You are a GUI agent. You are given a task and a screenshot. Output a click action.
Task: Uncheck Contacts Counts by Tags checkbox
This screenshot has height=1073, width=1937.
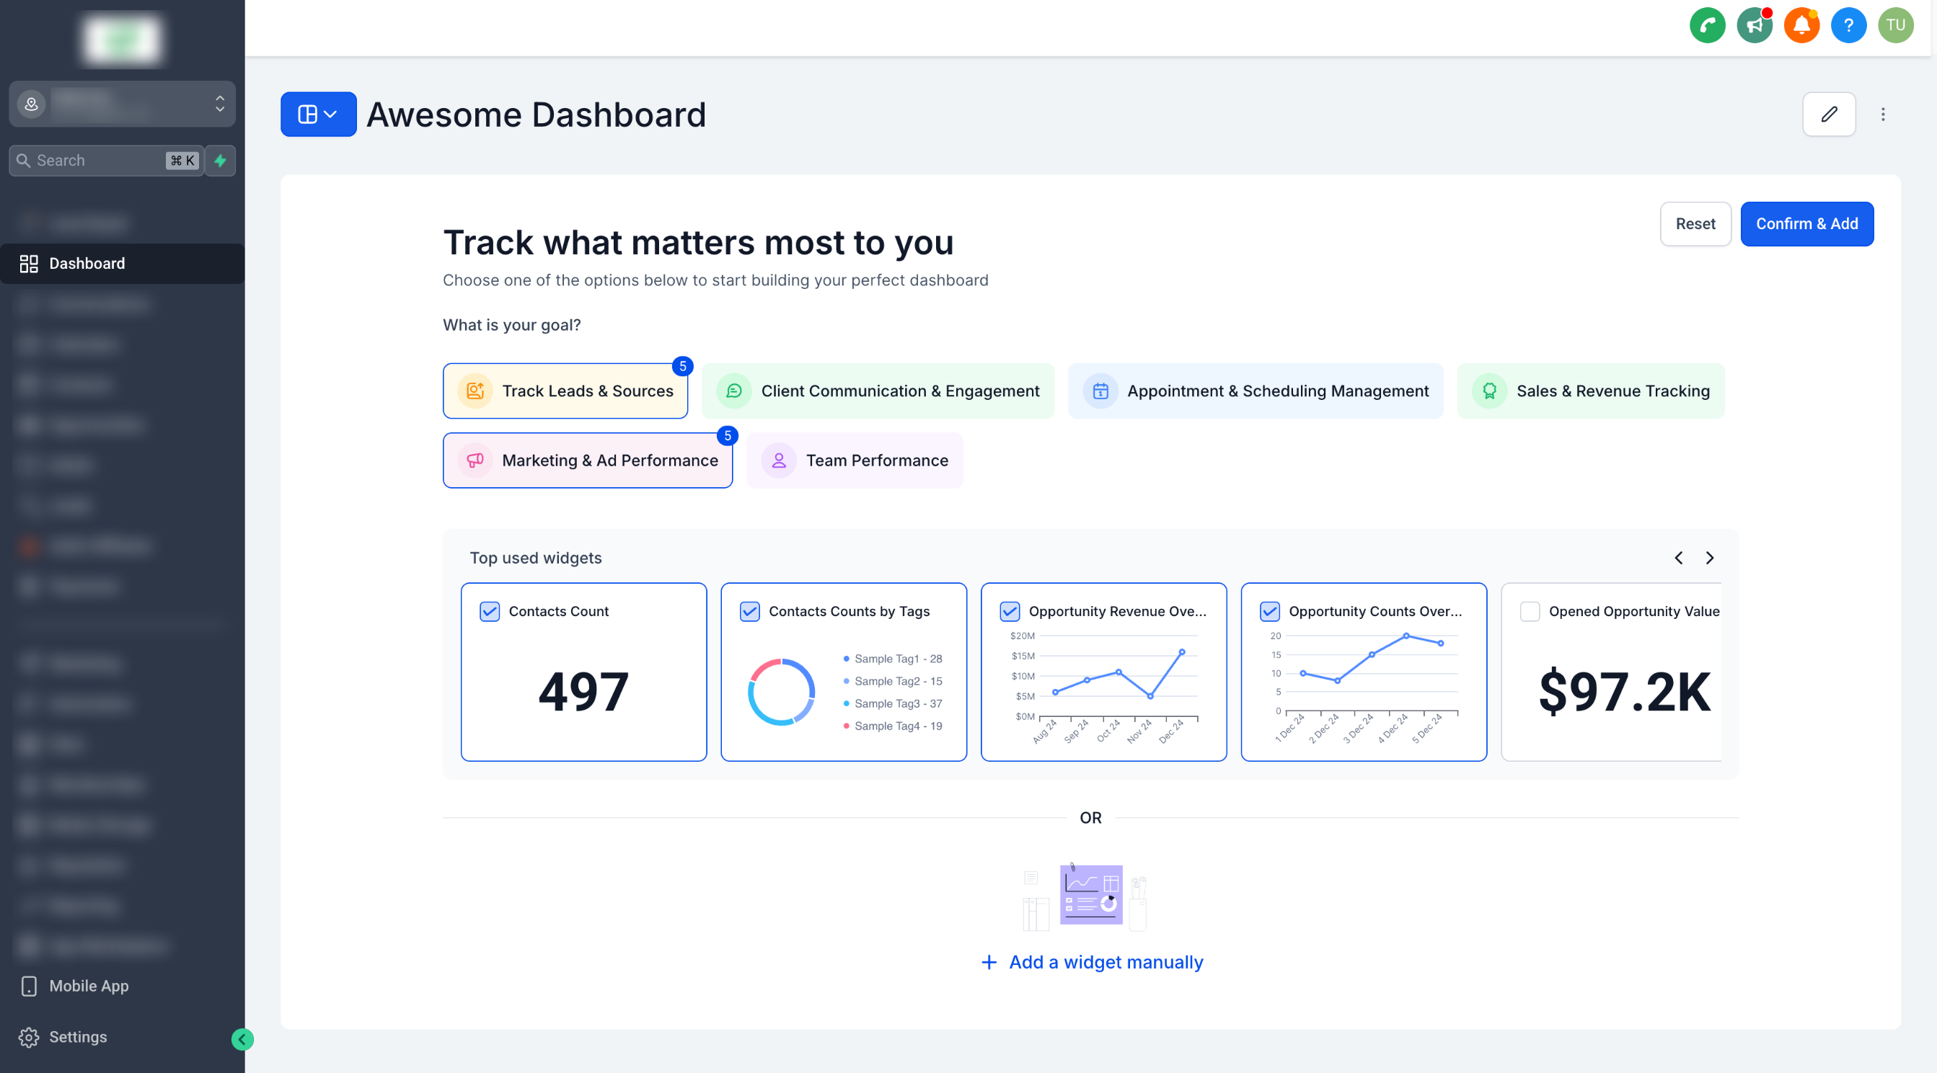pos(750,611)
